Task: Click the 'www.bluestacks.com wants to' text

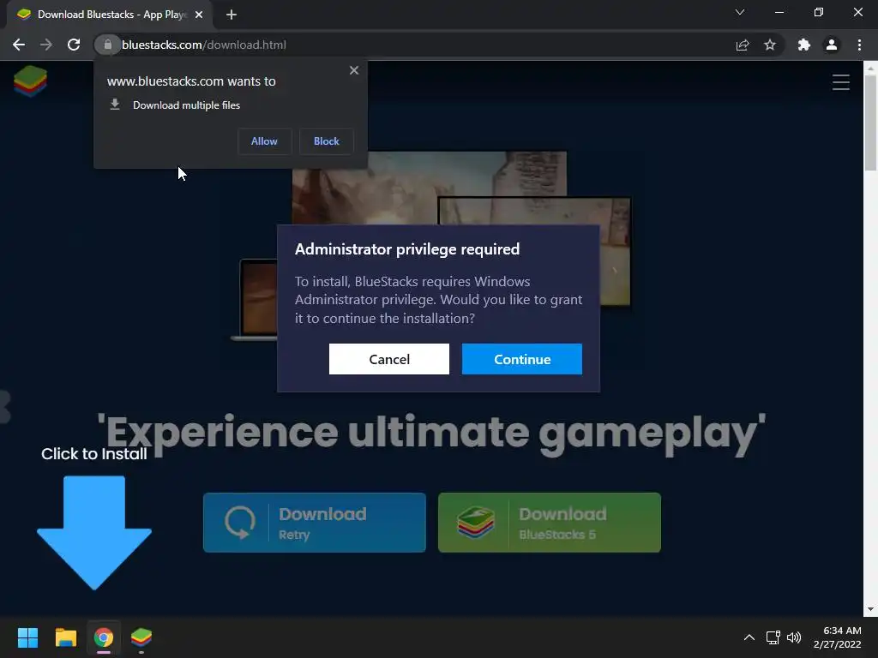Action: pyautogui.click(x=191, y=81)
